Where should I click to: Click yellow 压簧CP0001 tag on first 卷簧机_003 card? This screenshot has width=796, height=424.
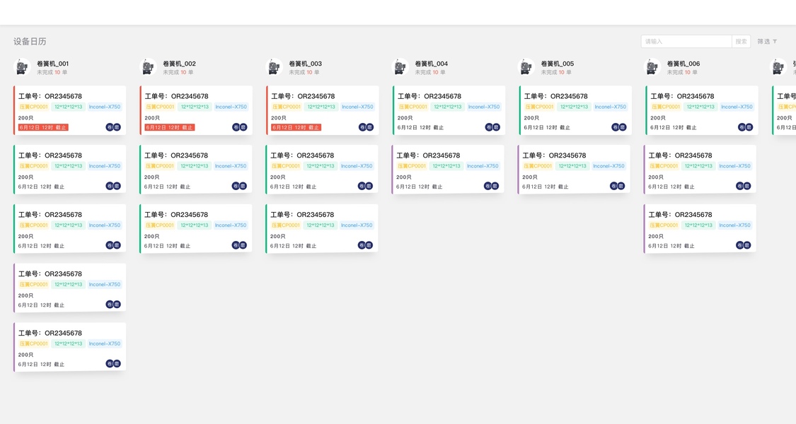coord(286,107)
